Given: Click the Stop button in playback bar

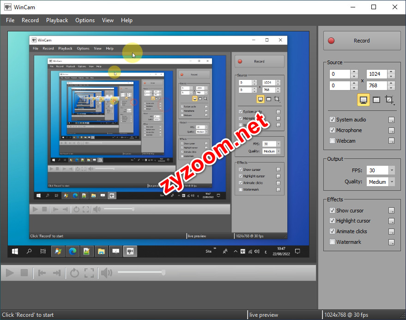Looking at the screenshot, I should [x=24, y=272].
